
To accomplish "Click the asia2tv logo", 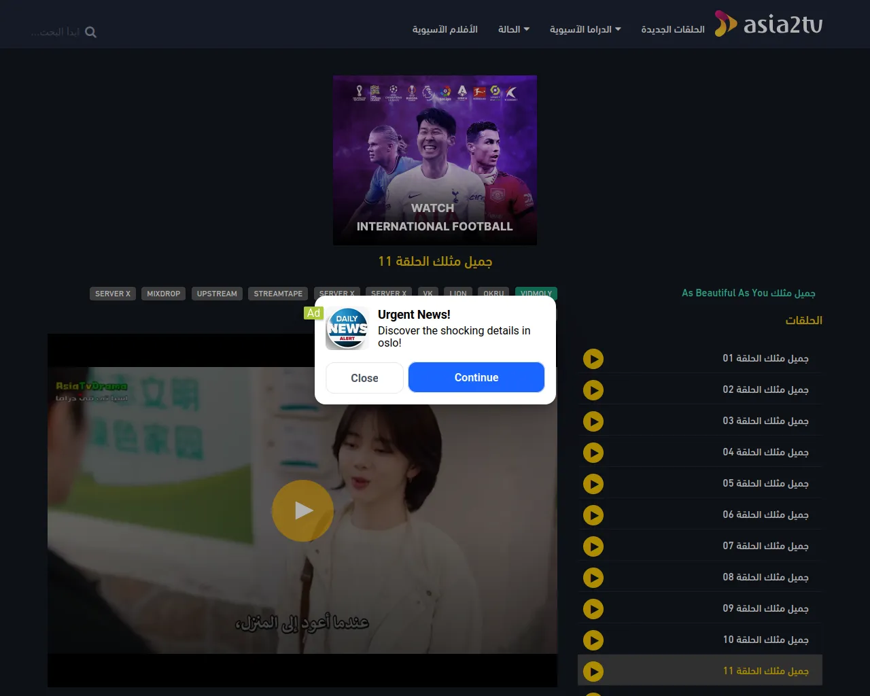I will point(769,24).
